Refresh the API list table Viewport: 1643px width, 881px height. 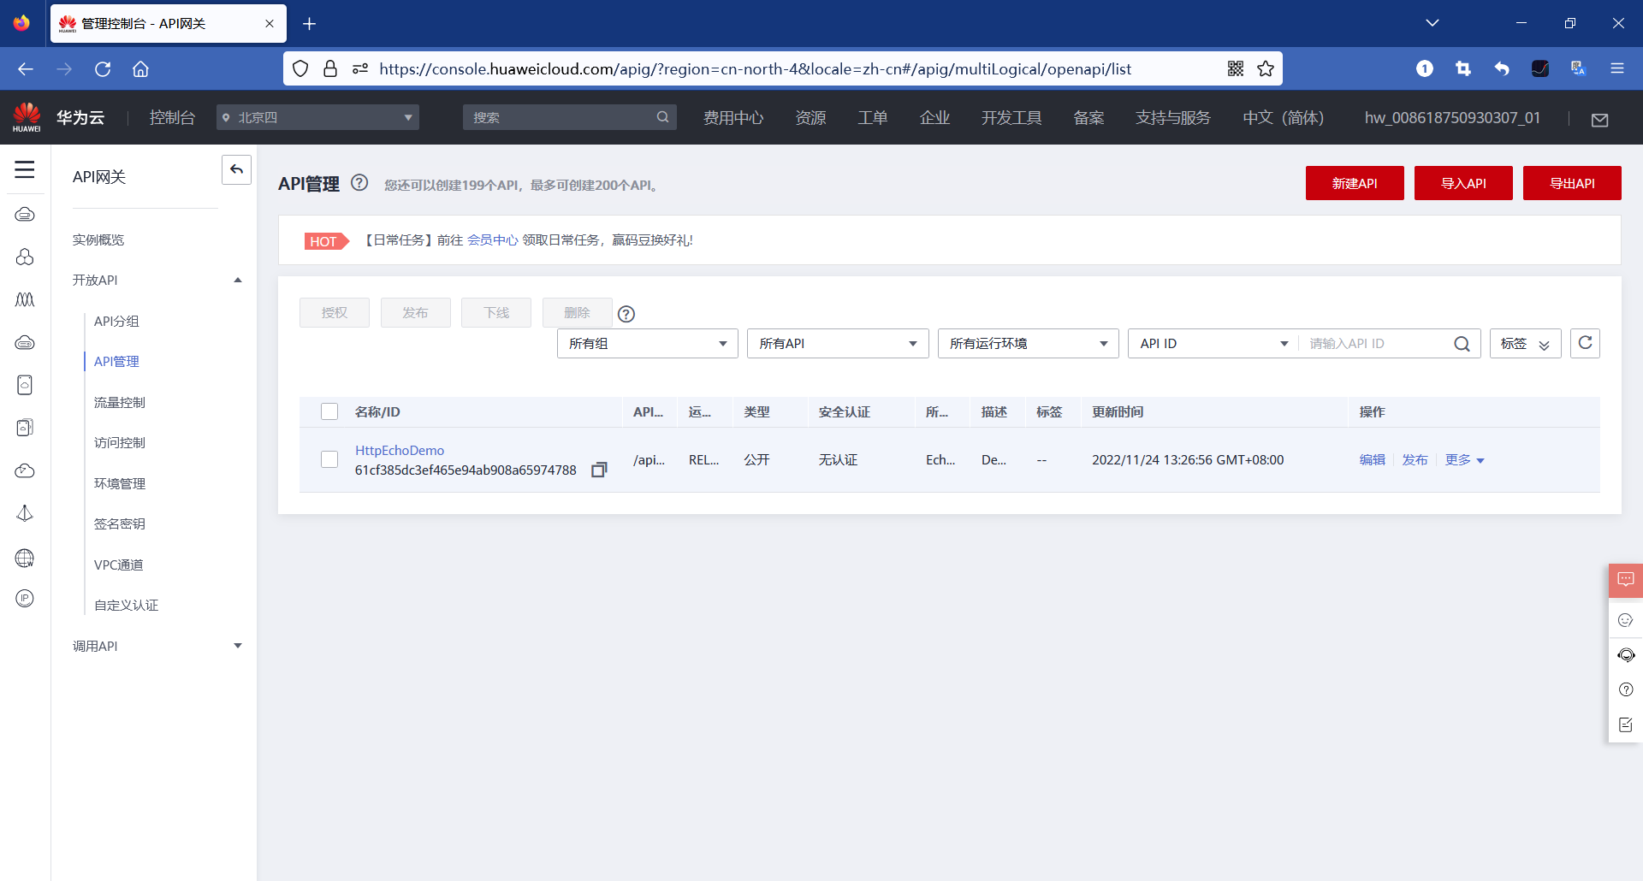1585,343
